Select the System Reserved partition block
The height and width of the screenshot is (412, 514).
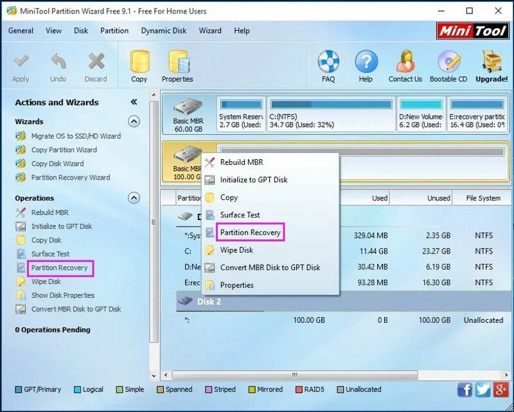241,114
